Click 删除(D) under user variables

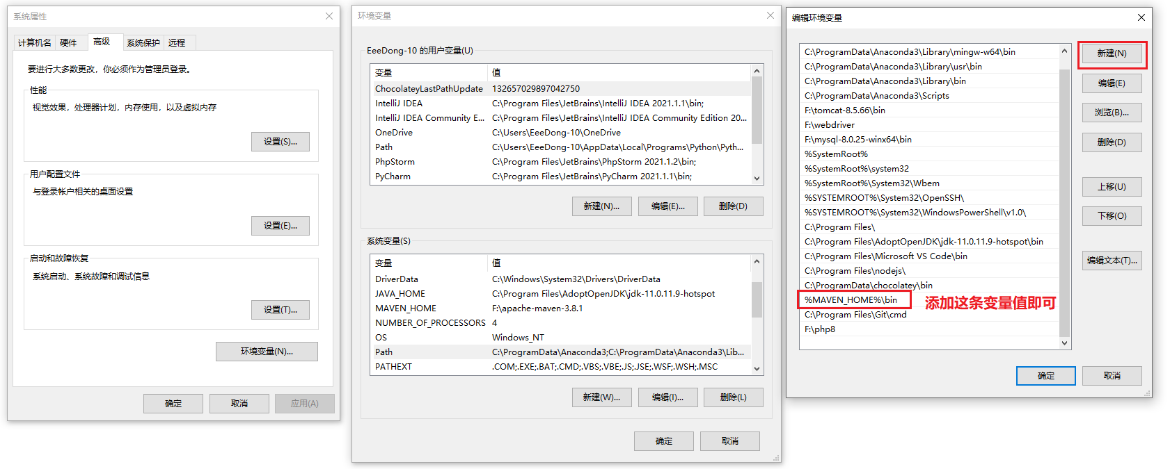coord(733,206)
